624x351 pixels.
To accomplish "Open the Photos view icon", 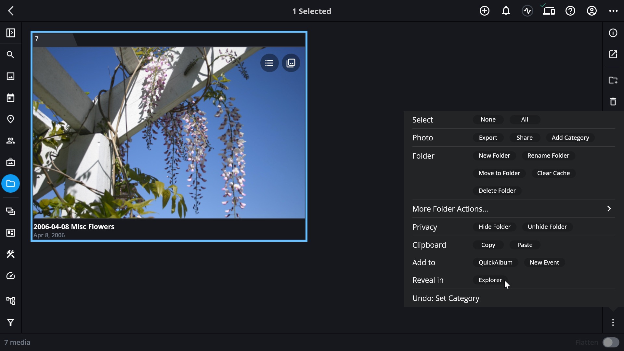I will pos(11,76).
